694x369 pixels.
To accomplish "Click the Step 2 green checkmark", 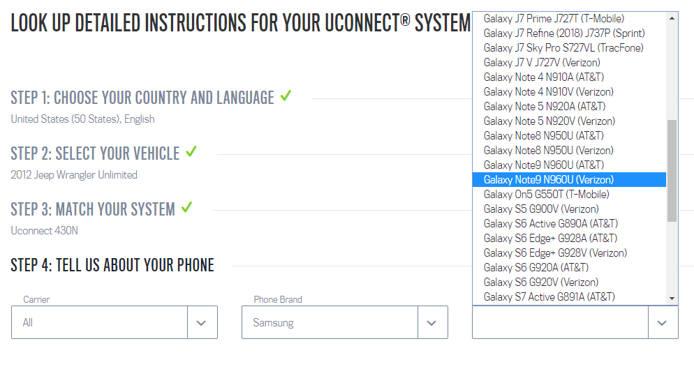I will (x=191, y=151).
